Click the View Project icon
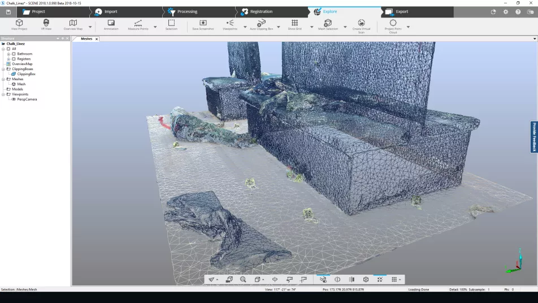This screenshot has width=538, height=303. click(19, 23)
